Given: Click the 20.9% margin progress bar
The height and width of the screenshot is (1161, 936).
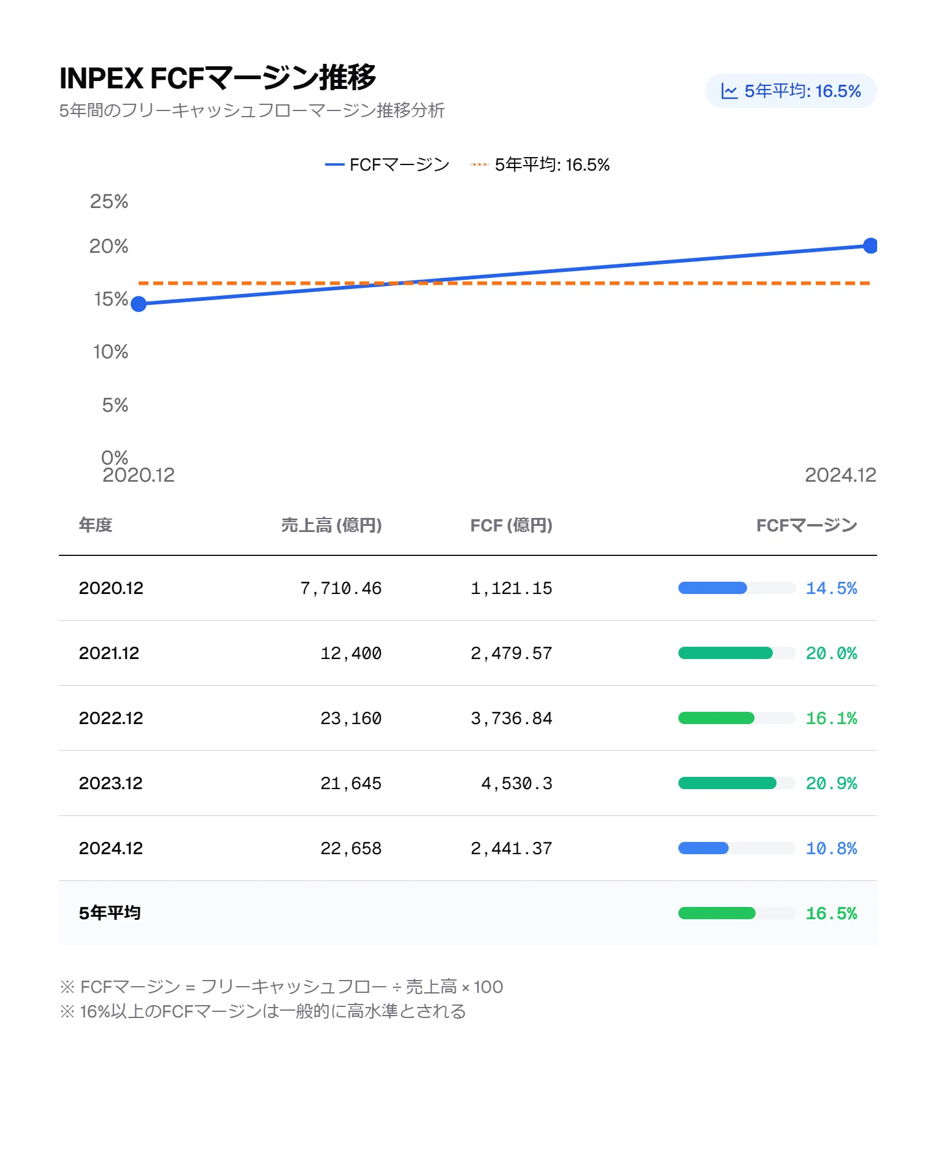Looking at the screenshot, I should coord(737,783).
